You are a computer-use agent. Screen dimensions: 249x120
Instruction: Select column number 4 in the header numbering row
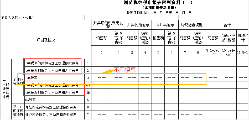point(145,53)
